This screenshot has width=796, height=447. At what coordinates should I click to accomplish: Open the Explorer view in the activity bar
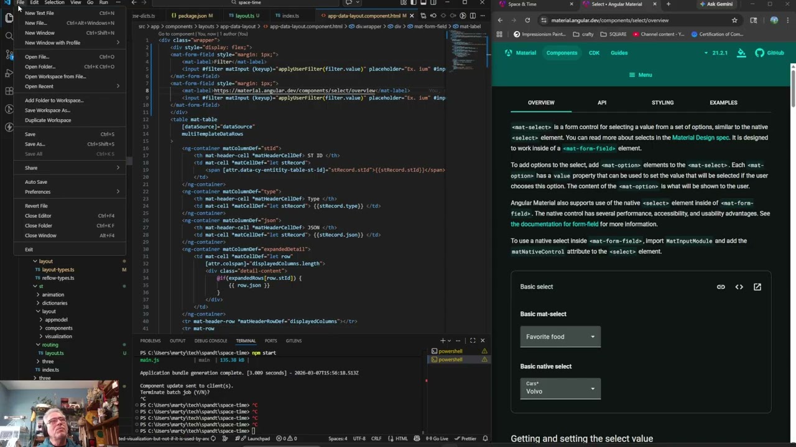coord(9,18)
